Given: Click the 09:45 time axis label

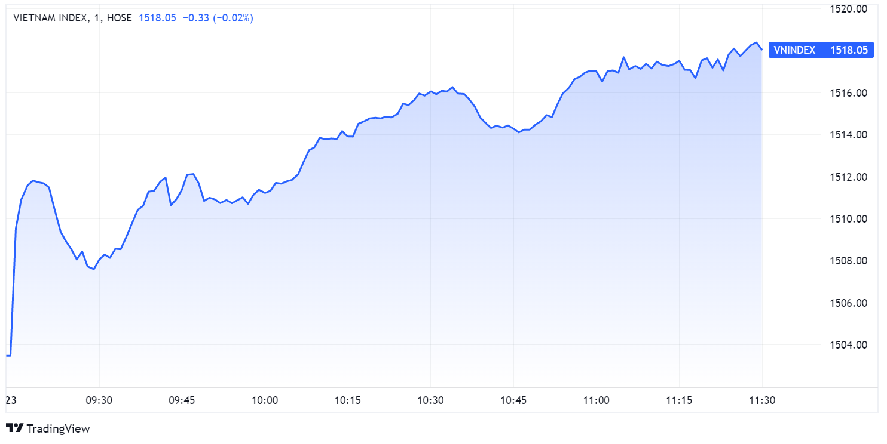Looking at the screenshot, I should click(x=182, y=400).
